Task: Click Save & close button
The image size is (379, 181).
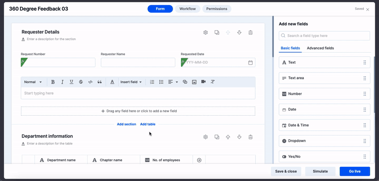Action: 286,172
